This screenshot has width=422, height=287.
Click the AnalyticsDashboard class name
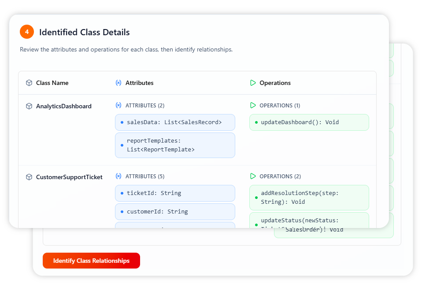coord(64,106)
